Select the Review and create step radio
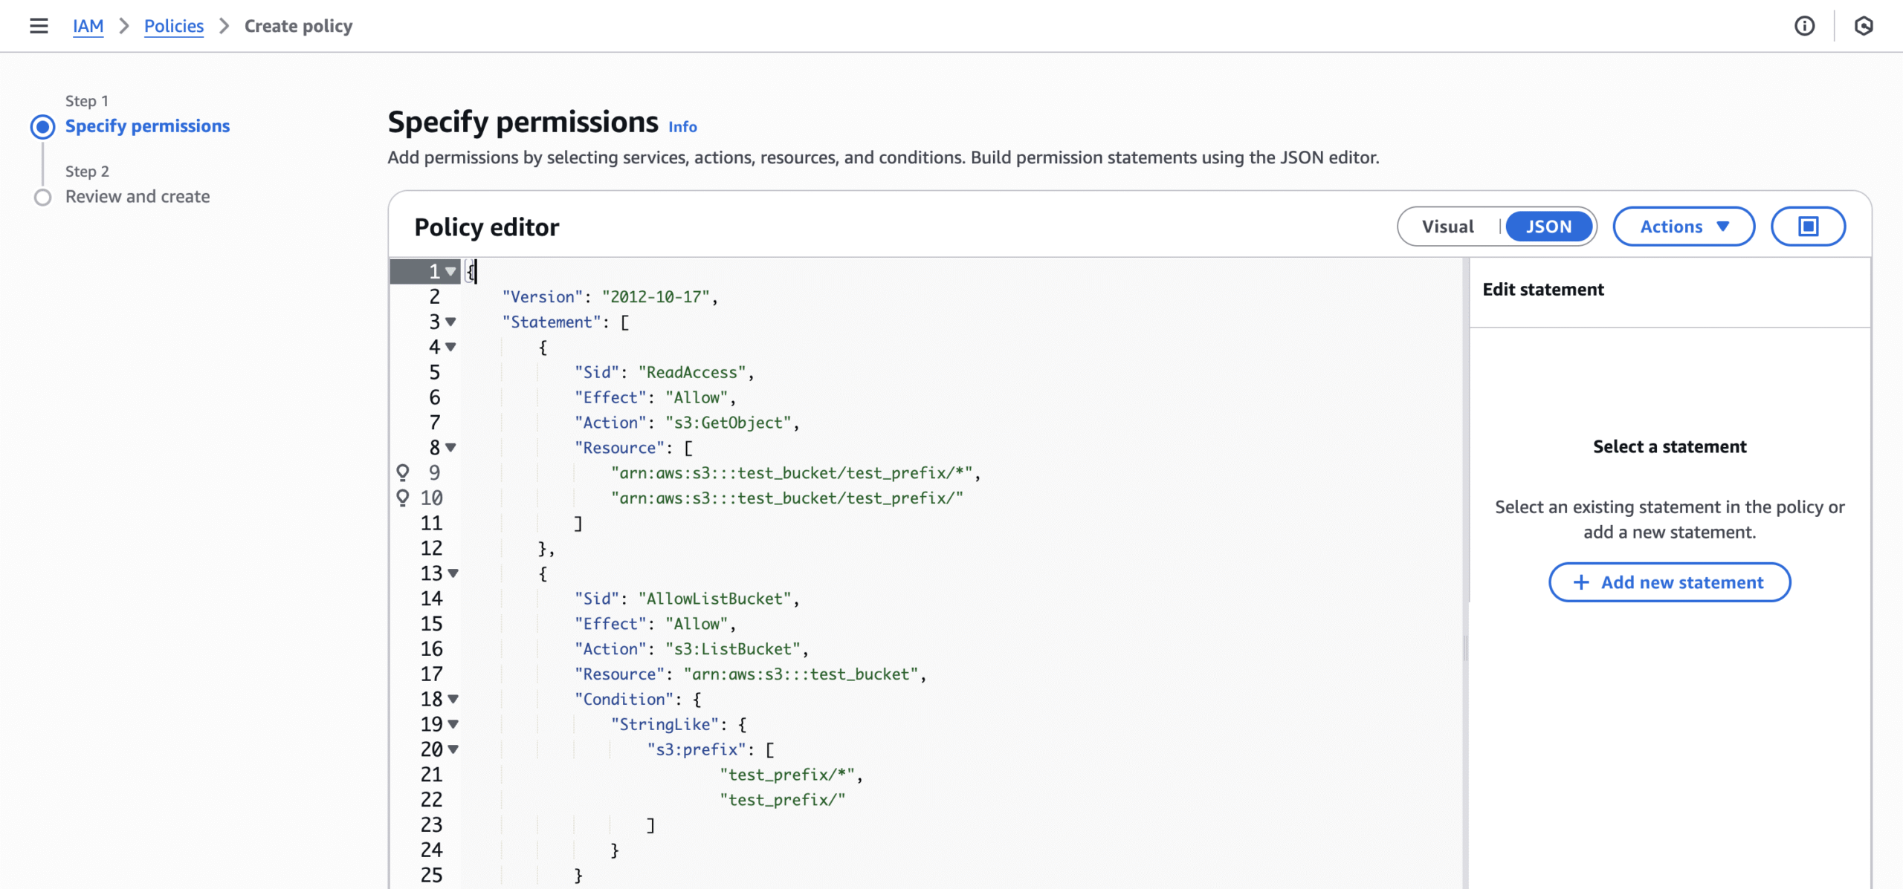The width and height of the screenshot is (1903, 889). tap(42, 198)
